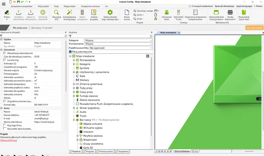Click Zoom - in ribbon
Image resolution: width=264 pixels, height=156 pixels.
pos(138,19)
